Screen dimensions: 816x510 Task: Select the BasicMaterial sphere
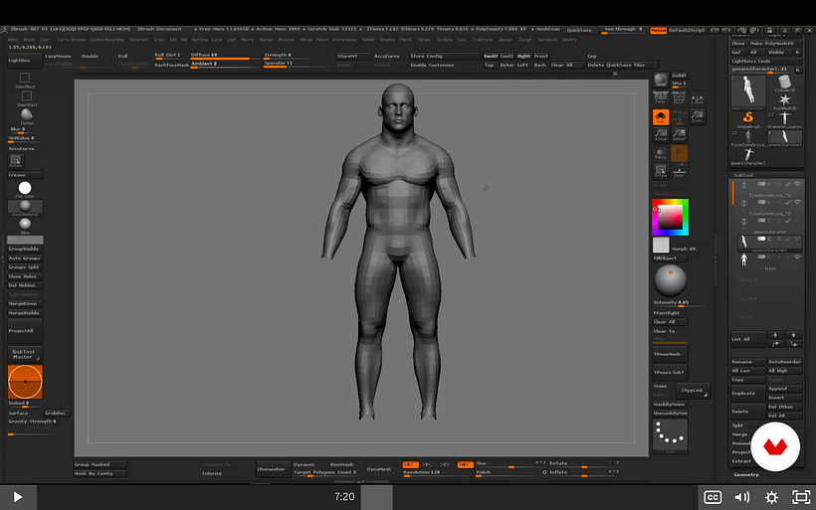coord(25,208)
